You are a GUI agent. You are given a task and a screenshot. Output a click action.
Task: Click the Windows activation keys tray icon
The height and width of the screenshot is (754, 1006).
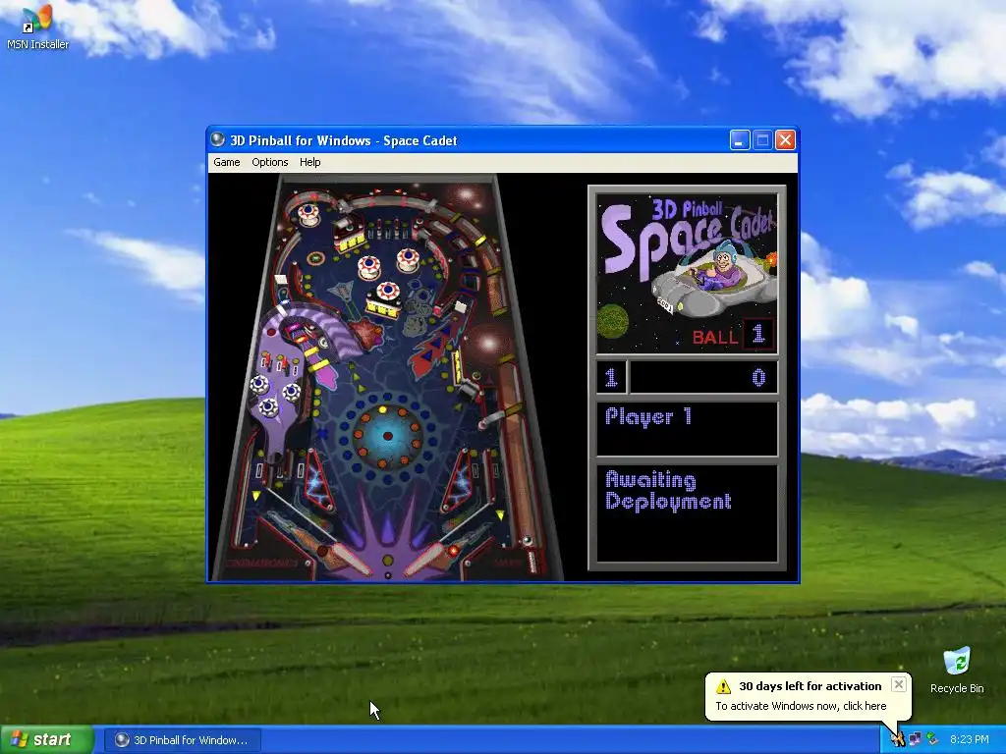[898, 740]
